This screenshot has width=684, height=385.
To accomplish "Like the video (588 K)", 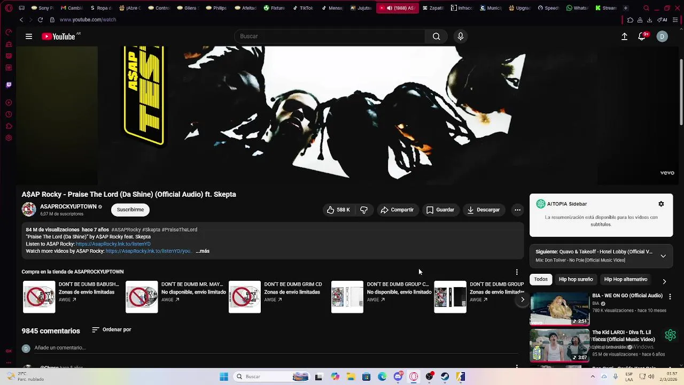I will coord(338,210).
